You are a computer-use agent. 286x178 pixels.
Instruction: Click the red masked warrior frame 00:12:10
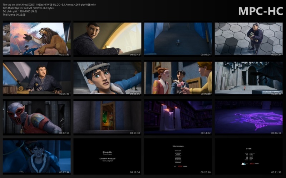[37, 117]
